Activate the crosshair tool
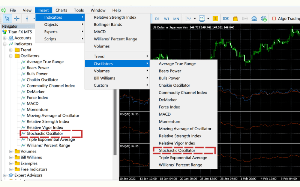Image resolution: width=300 pixels, height=187 pixels. pos(17,18)
